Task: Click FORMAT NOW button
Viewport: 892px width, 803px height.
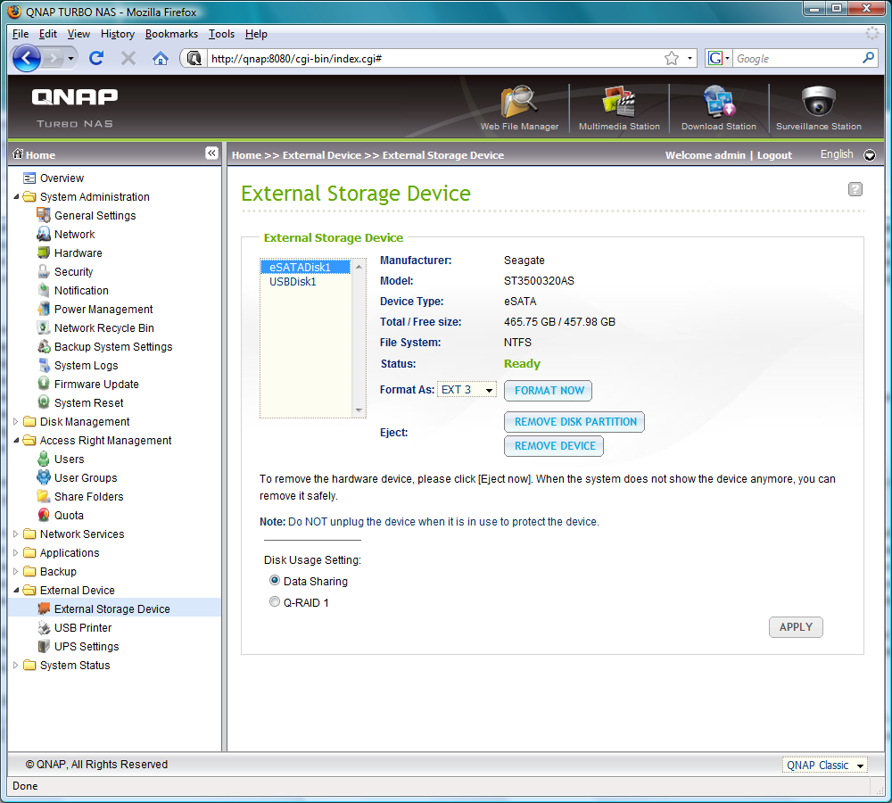Action: coord(549,391)
